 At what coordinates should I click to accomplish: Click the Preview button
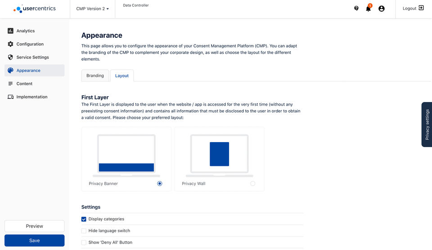click(x=35, y=226)
